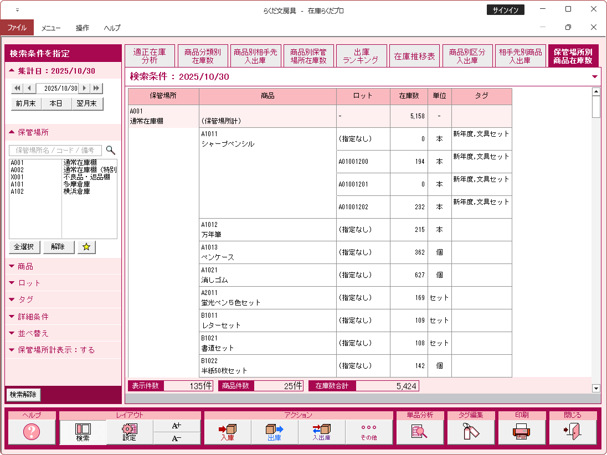This screenshot has width=607, height=455.
Task: Click the 全選択 button
Action: (x=24, y=247)
